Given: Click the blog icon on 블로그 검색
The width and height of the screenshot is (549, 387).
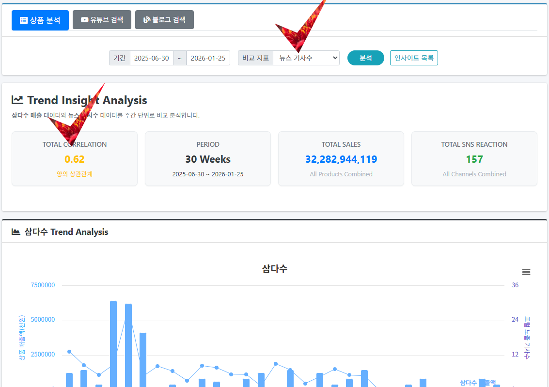Looking at the screenshot, I should coord(147,20).
